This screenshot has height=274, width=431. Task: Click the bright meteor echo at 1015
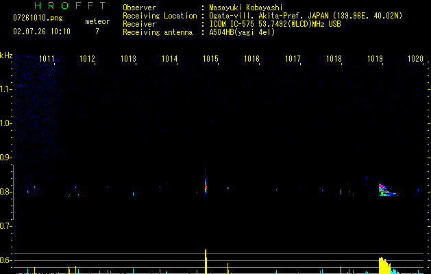point(206,185)
